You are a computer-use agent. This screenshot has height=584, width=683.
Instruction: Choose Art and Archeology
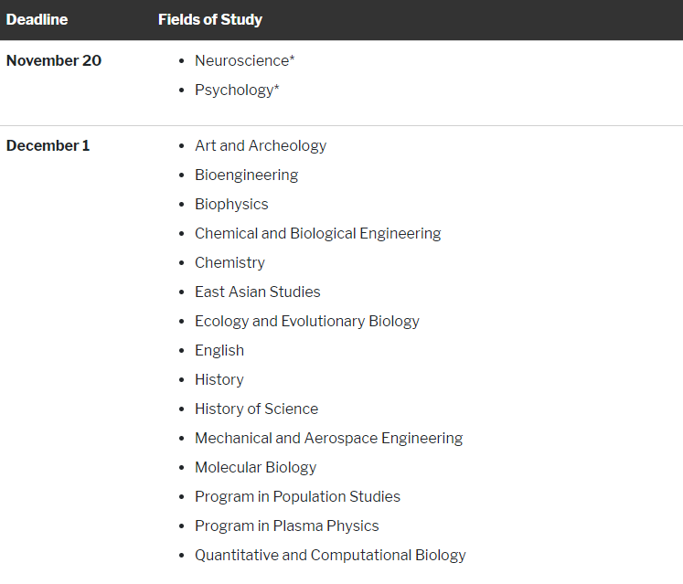(261, 145)
